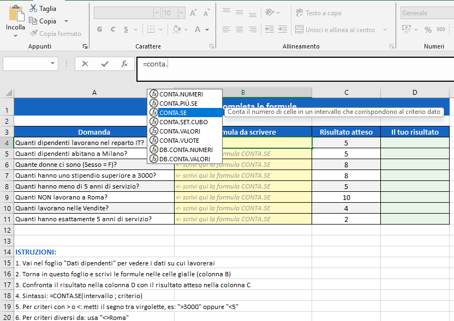Open Insert Function fx dialog
The width and height of the screenshot is (454, 321).
(x=124, y=64)
